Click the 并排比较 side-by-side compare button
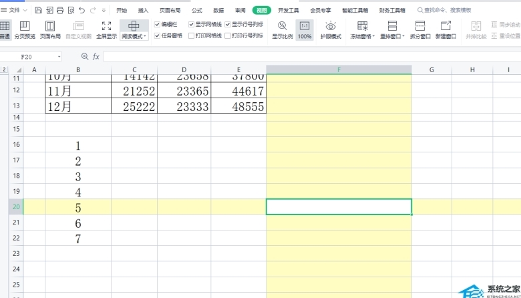This screenshot has width=521, height=298. point(476,29)
